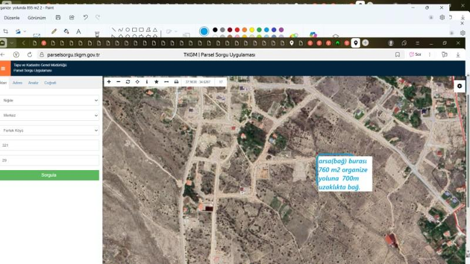Click the Crop icon in Paint

[5, 31]
